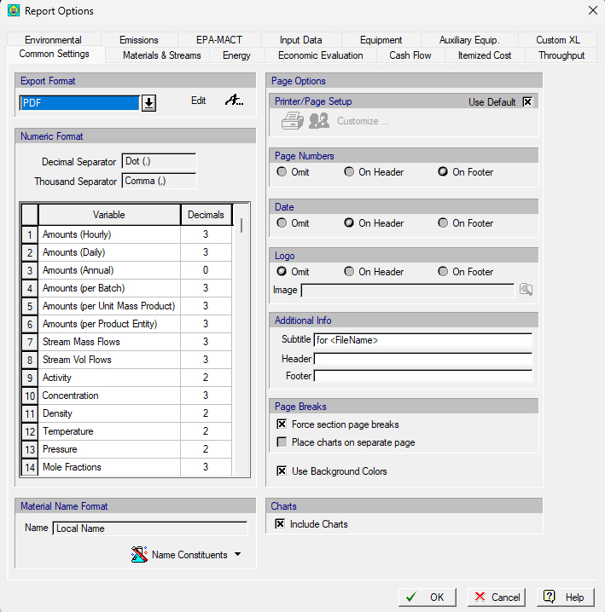Select decimals cell for Temperature
The image size is (605, 612).
point(206,431)
